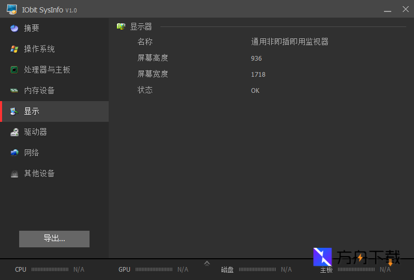The height and width of the screenshot is (280, 414).
Task: Click the 状态 label
Action: 145,90
